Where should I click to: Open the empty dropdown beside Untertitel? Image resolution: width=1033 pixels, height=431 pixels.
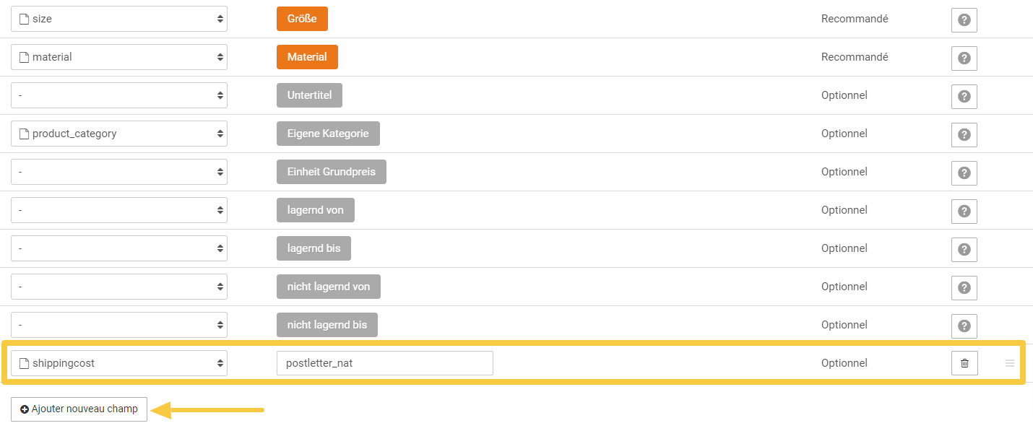coord(119,95)
